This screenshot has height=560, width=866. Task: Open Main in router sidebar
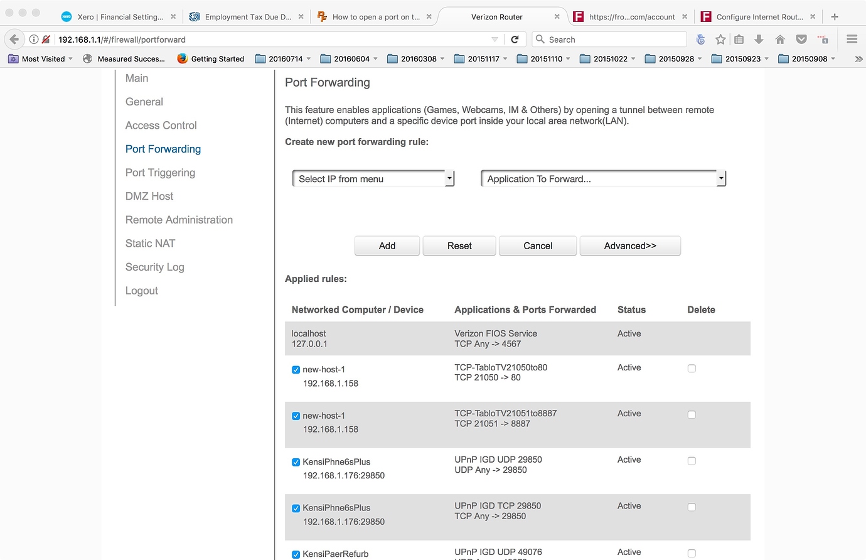137,78
